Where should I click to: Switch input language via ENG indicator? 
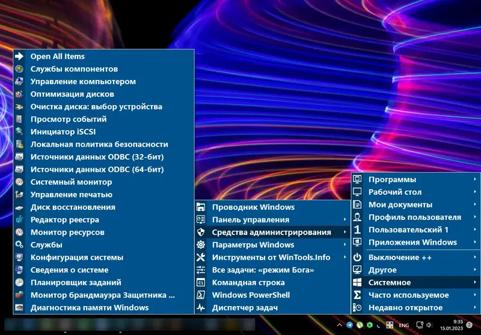pos(403,325)
